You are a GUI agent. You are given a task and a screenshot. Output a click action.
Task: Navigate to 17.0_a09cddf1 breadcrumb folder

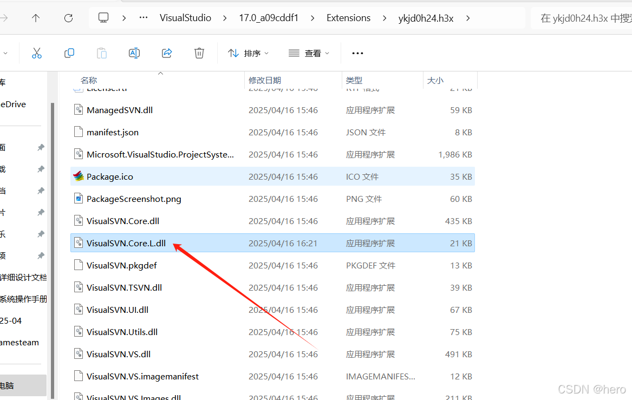click(269, 18)
